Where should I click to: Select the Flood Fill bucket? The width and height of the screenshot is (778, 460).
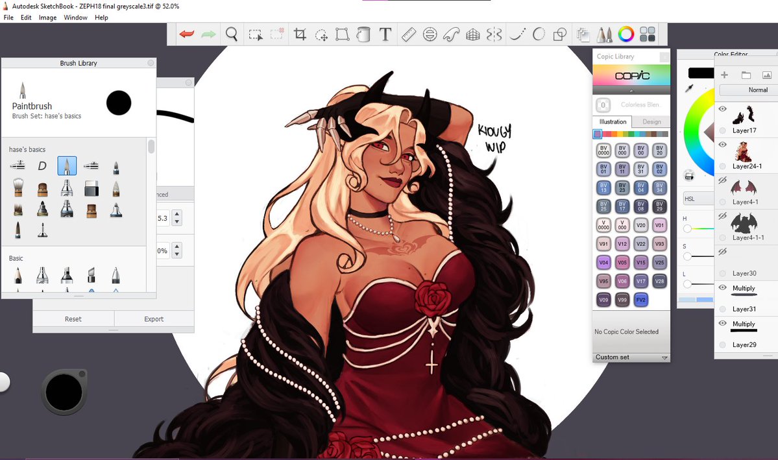(364, 34)
